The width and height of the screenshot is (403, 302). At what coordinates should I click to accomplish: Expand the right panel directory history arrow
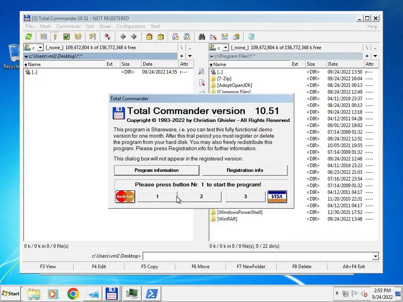[375, 56]
